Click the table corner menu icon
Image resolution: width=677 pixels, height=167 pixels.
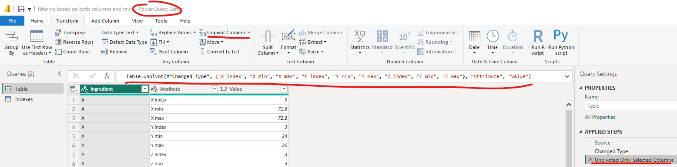(x=74, y=89)
